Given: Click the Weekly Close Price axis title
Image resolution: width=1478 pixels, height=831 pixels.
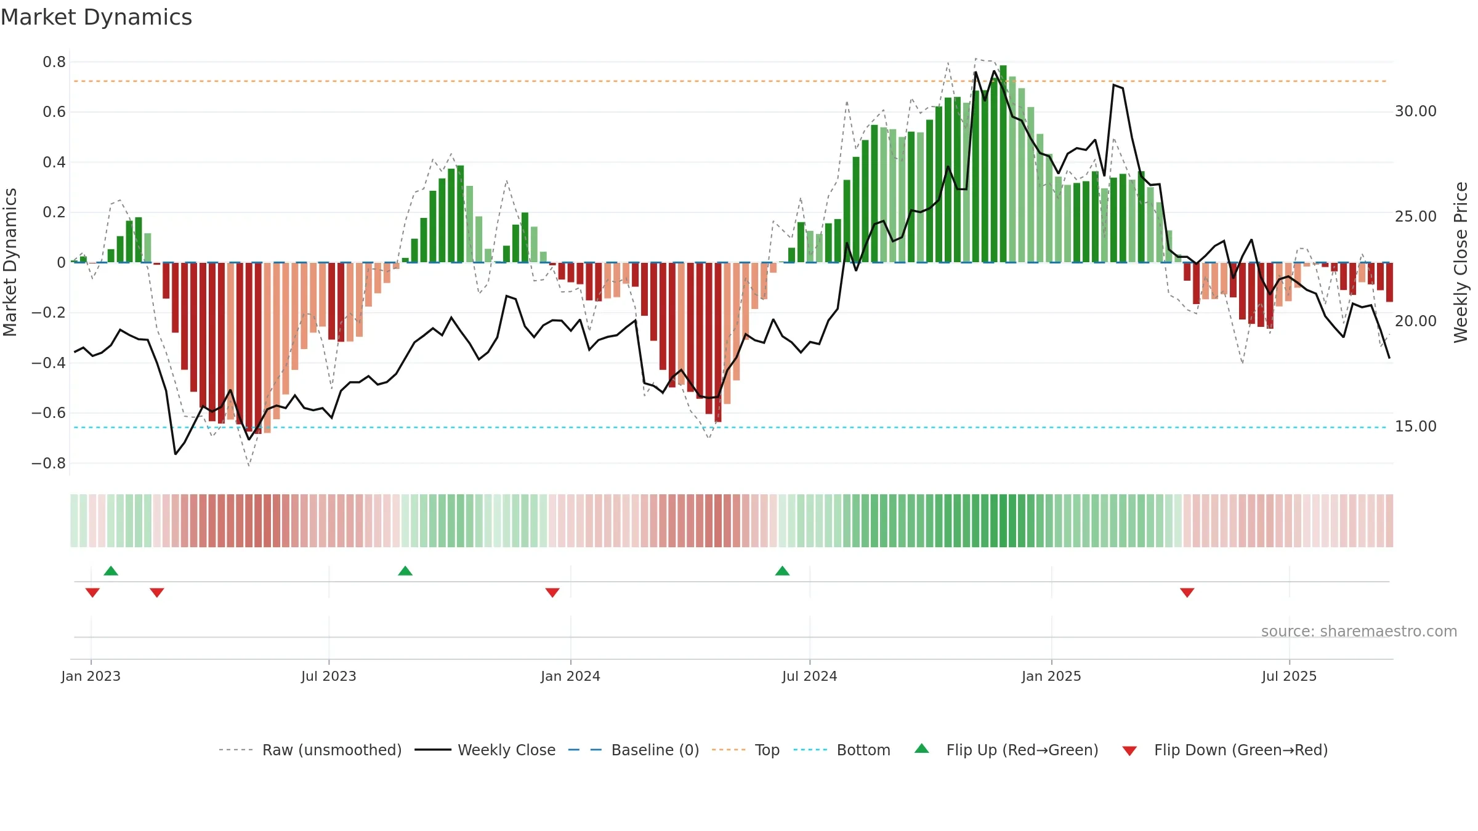Looking at the screenshot, I should pos(1461,262).
